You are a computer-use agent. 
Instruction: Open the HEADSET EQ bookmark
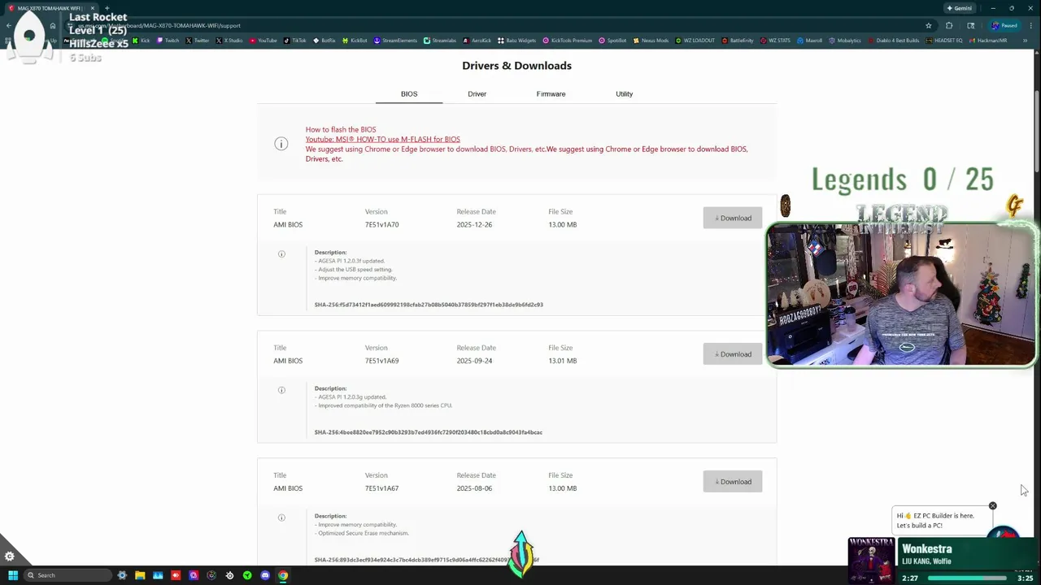[x=944, y=41]
